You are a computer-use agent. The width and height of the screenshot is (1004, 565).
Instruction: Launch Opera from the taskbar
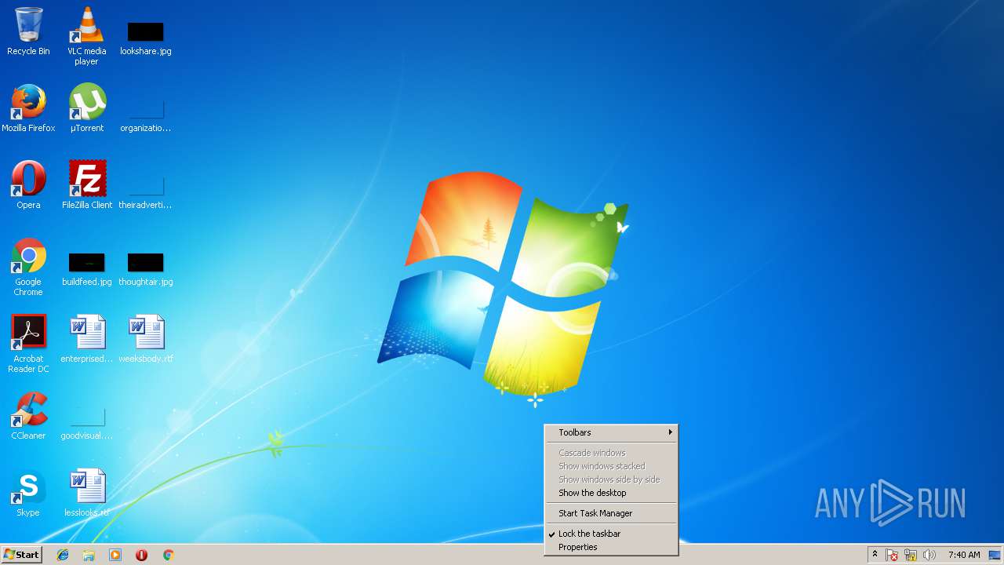click(x=141, y=555)
